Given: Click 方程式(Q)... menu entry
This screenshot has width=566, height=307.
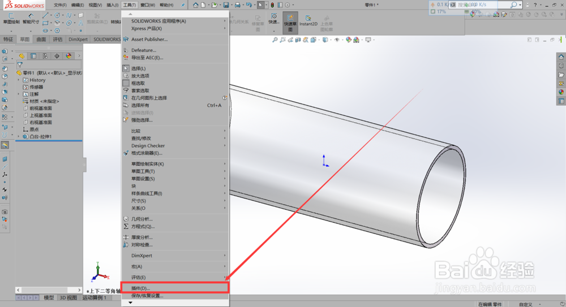Looking at the screenshot, I should tap(175, 226).
